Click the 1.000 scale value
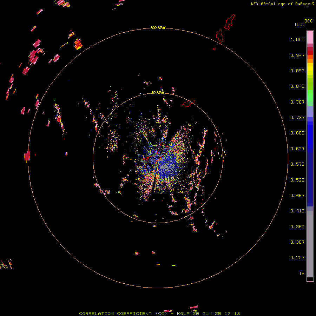 pos(297,39)
